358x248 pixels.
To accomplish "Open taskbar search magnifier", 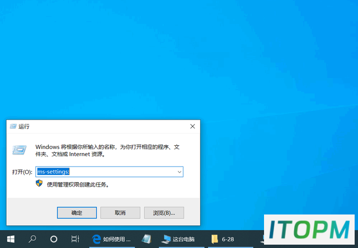I will coord(32,239).
